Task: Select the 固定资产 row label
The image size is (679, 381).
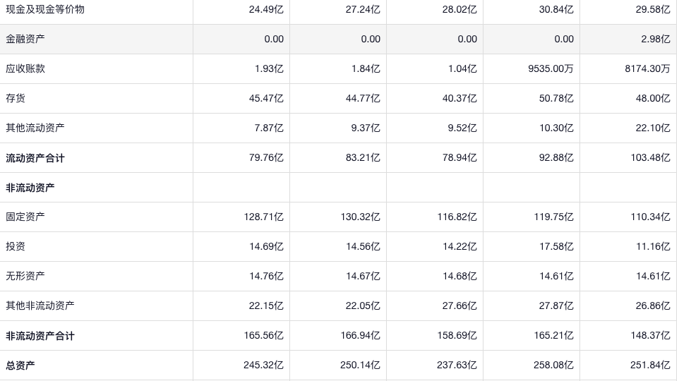Action: (x=25, y=217)
